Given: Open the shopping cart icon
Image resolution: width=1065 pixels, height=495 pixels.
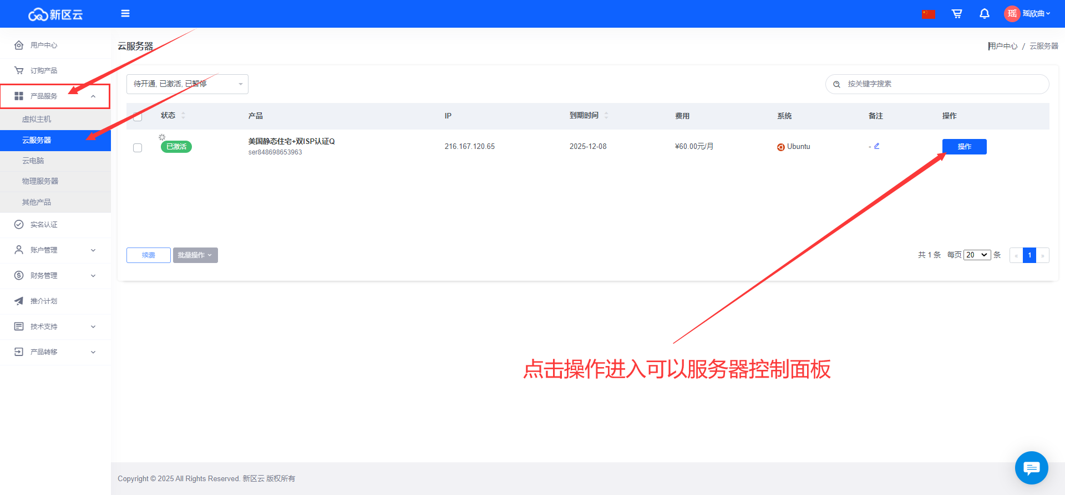Looking at the screenshot, I should point(957,14).
